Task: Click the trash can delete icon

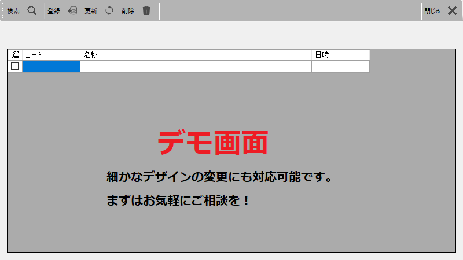Action: click(x=146, y=11)
